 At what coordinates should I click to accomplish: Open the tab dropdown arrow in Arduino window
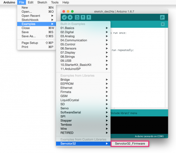[x=163, y=24]
